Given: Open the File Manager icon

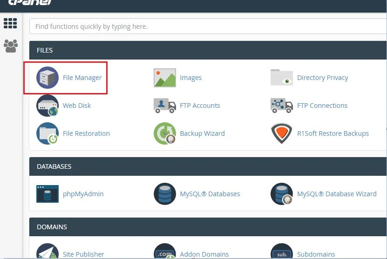Looking at the screenshot, I should (x=48, y=78).
